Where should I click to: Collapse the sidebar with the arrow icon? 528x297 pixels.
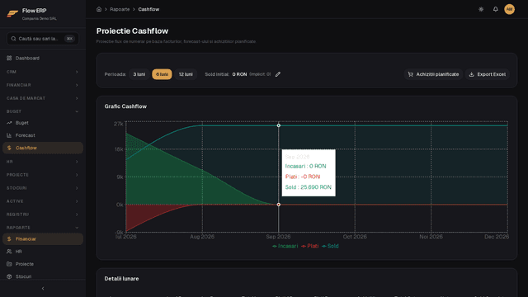[43, 289]
